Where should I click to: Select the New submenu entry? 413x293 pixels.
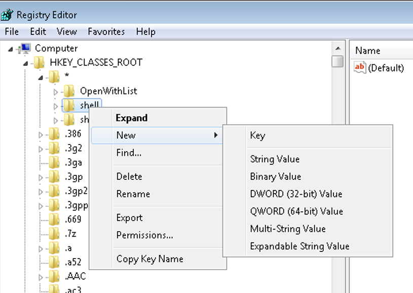click(x=158, y=135)
